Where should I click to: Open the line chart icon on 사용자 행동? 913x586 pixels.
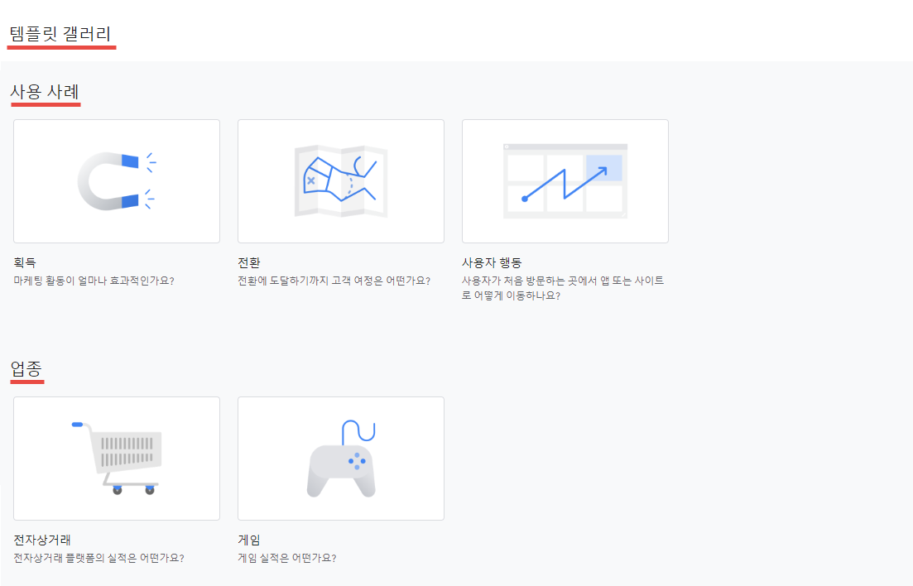pyautogui.click(x=565, y=180)
